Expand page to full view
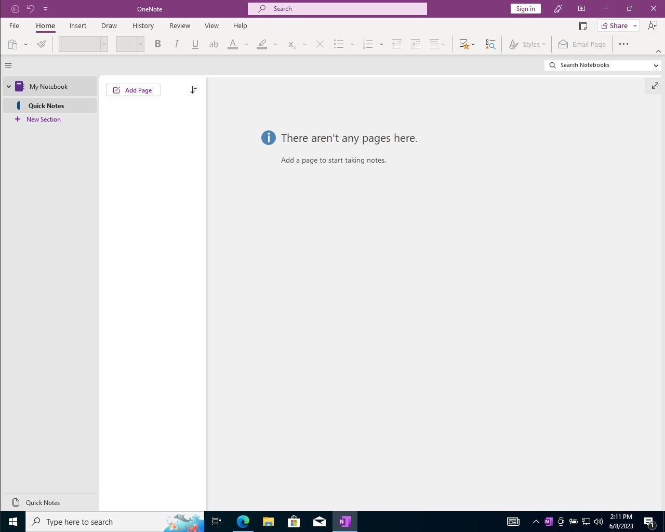The height and width of the screenshot is (532, 665). pos(655,86)
